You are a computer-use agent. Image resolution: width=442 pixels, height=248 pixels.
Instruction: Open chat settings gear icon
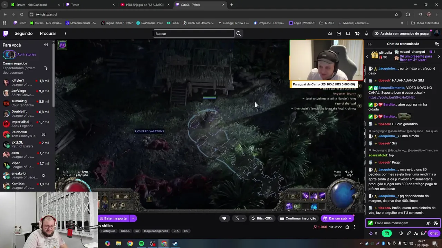tap(423, 233)
